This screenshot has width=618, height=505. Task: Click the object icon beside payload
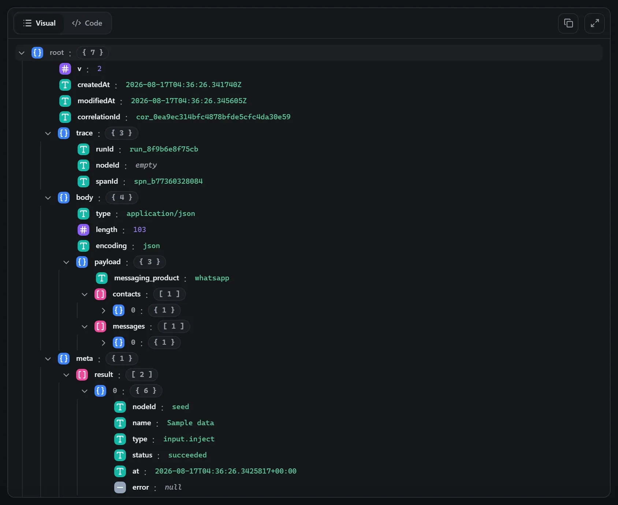[82, 262]
